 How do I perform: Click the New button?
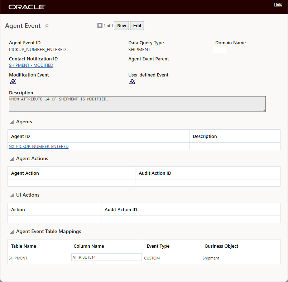(x=121, y=26)
